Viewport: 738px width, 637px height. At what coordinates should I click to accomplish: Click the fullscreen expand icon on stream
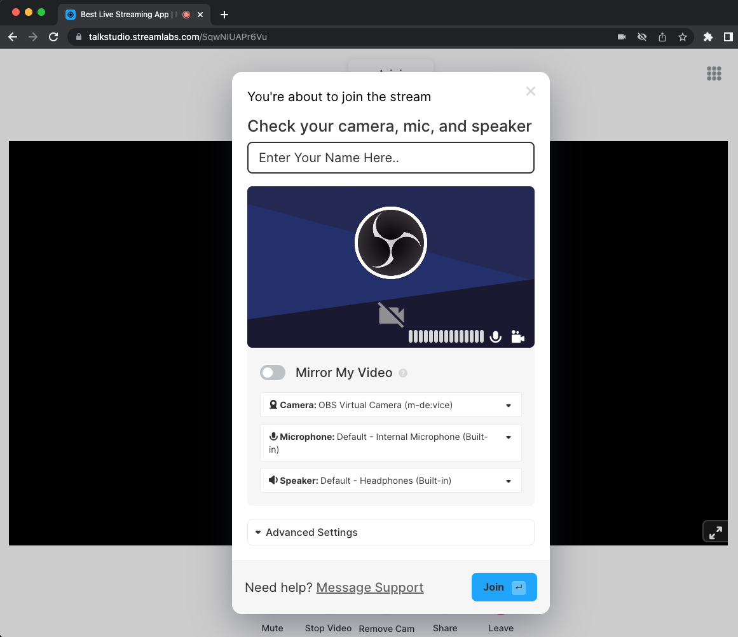[x=715, y=533]
